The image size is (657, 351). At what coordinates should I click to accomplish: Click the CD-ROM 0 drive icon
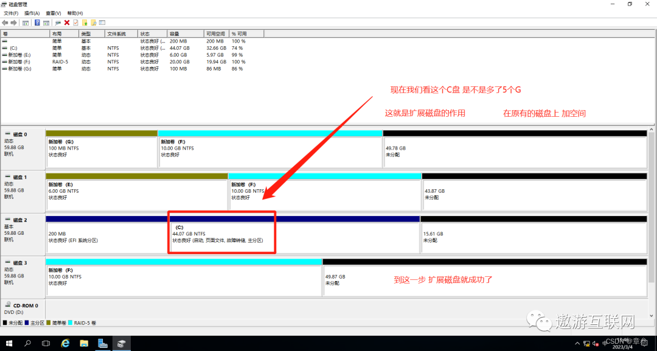tap(7, 305)
